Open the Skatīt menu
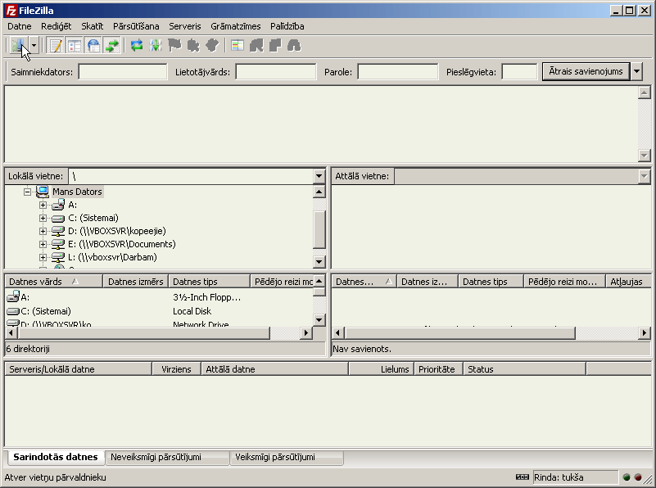The width and height of the screenshot is (656, 488). 92,26
